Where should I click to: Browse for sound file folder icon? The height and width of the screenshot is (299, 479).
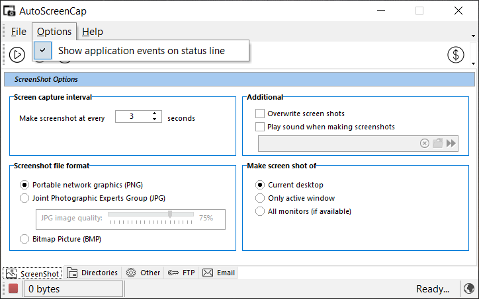pos(438,143)
